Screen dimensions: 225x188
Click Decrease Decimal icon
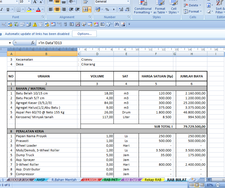[x=127, y=9]
